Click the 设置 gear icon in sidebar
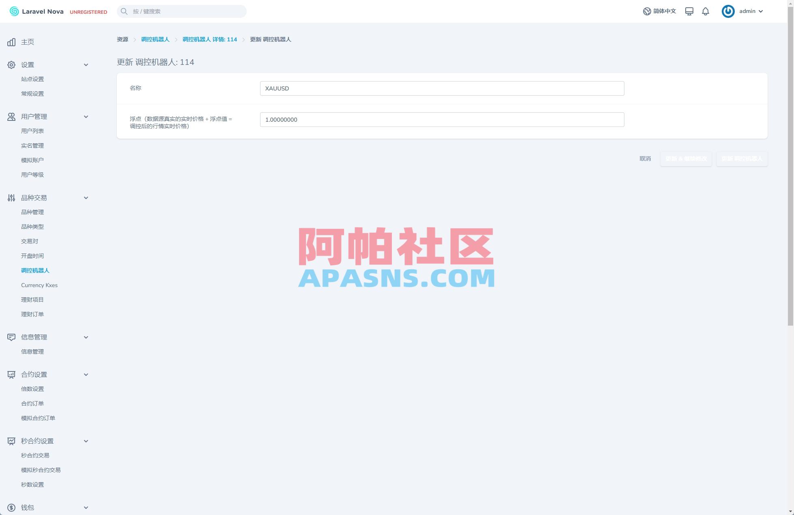 11,64
